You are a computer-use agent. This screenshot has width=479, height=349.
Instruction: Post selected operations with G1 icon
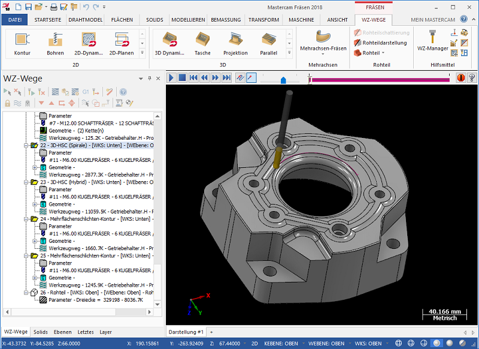click(86, 92)
